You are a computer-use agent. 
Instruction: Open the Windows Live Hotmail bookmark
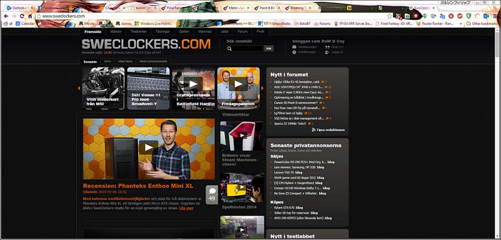[153, 24]
